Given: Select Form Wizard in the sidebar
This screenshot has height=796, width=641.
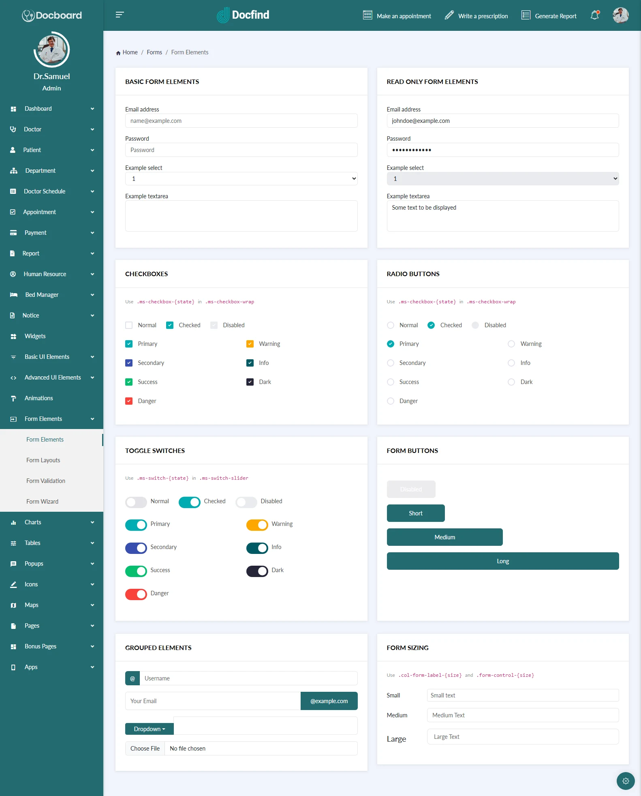Looking at the screenshot, I should [x=42, y=502].
